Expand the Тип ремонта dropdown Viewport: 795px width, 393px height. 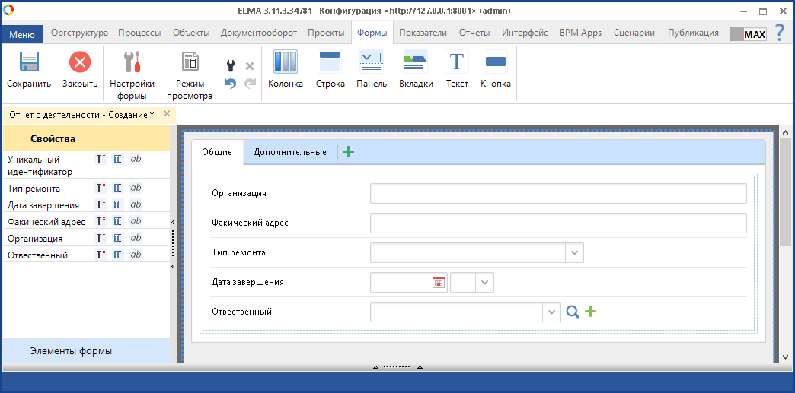(x=574, y=253)
